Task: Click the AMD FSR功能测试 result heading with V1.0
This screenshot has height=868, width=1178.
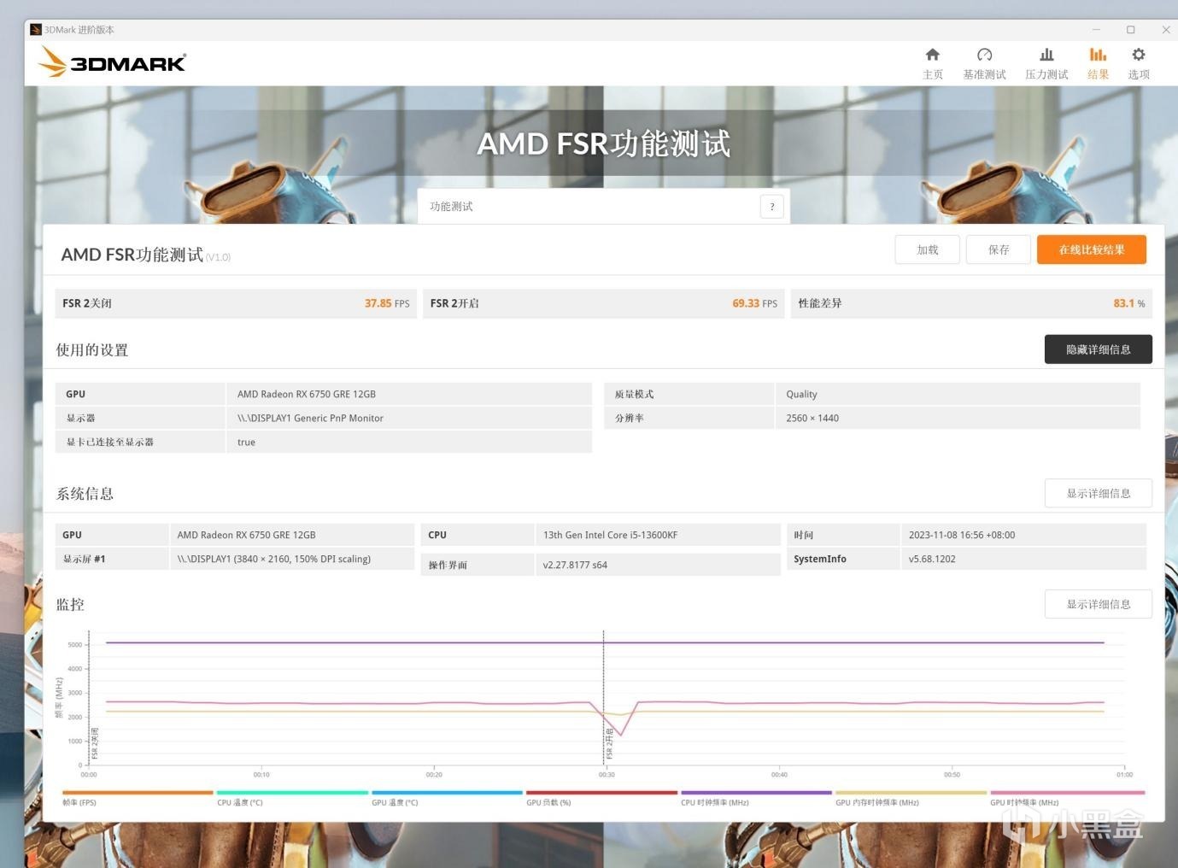Action: click(145, 255)
